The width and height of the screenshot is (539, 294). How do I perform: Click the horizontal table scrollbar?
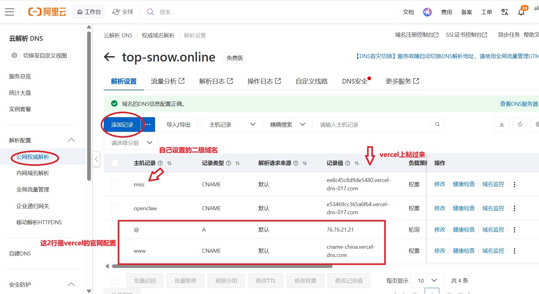tap(222, 266)
